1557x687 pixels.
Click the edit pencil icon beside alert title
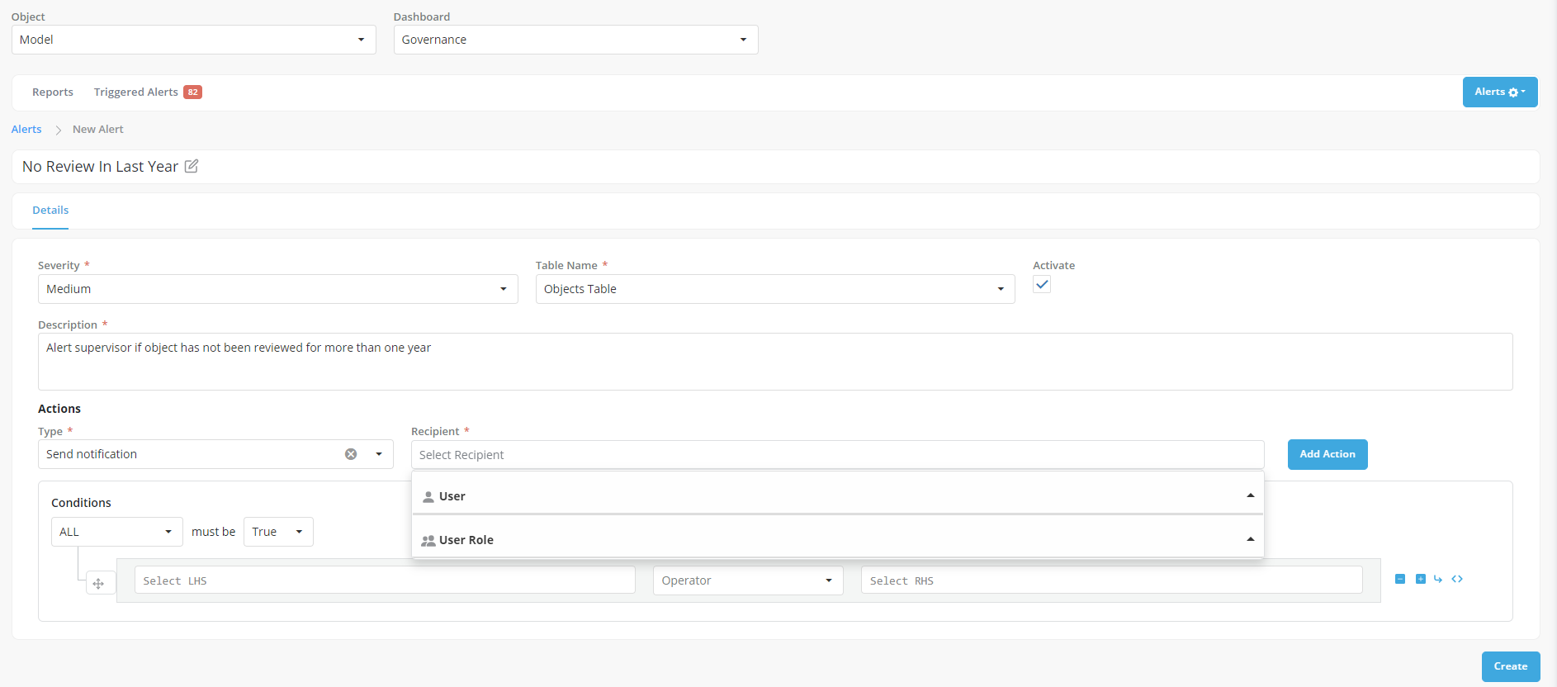pyautogui.click(x=192, y=166)
